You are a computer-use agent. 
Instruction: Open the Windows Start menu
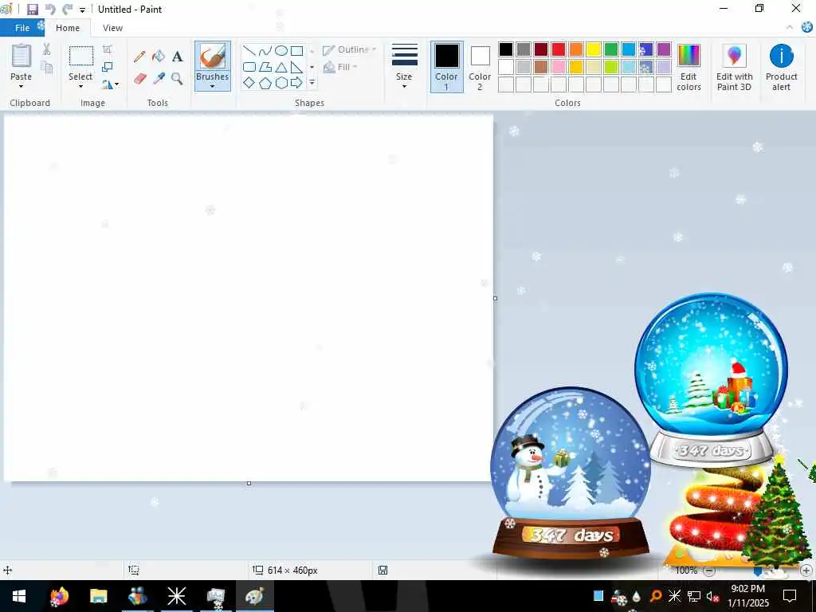(x=19, y=596)
